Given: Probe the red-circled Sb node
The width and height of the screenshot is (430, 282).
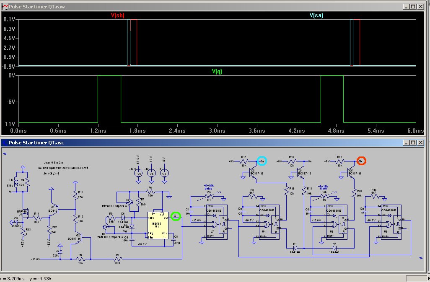Looking at the screenshot, I should coord(361,161).
